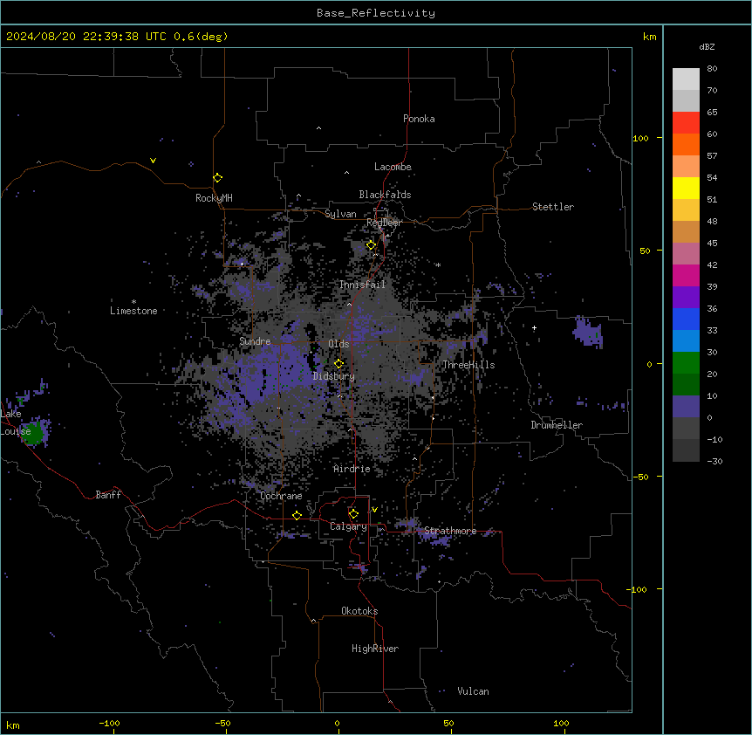
Task: Select the mauve 45-42 dBZ legend color
Action: coord(686,254)
